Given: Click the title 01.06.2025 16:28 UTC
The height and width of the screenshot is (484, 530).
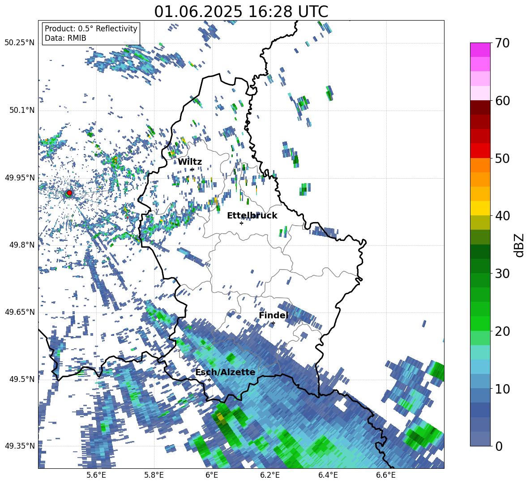Looking at the screenshot, I should 241,12.
